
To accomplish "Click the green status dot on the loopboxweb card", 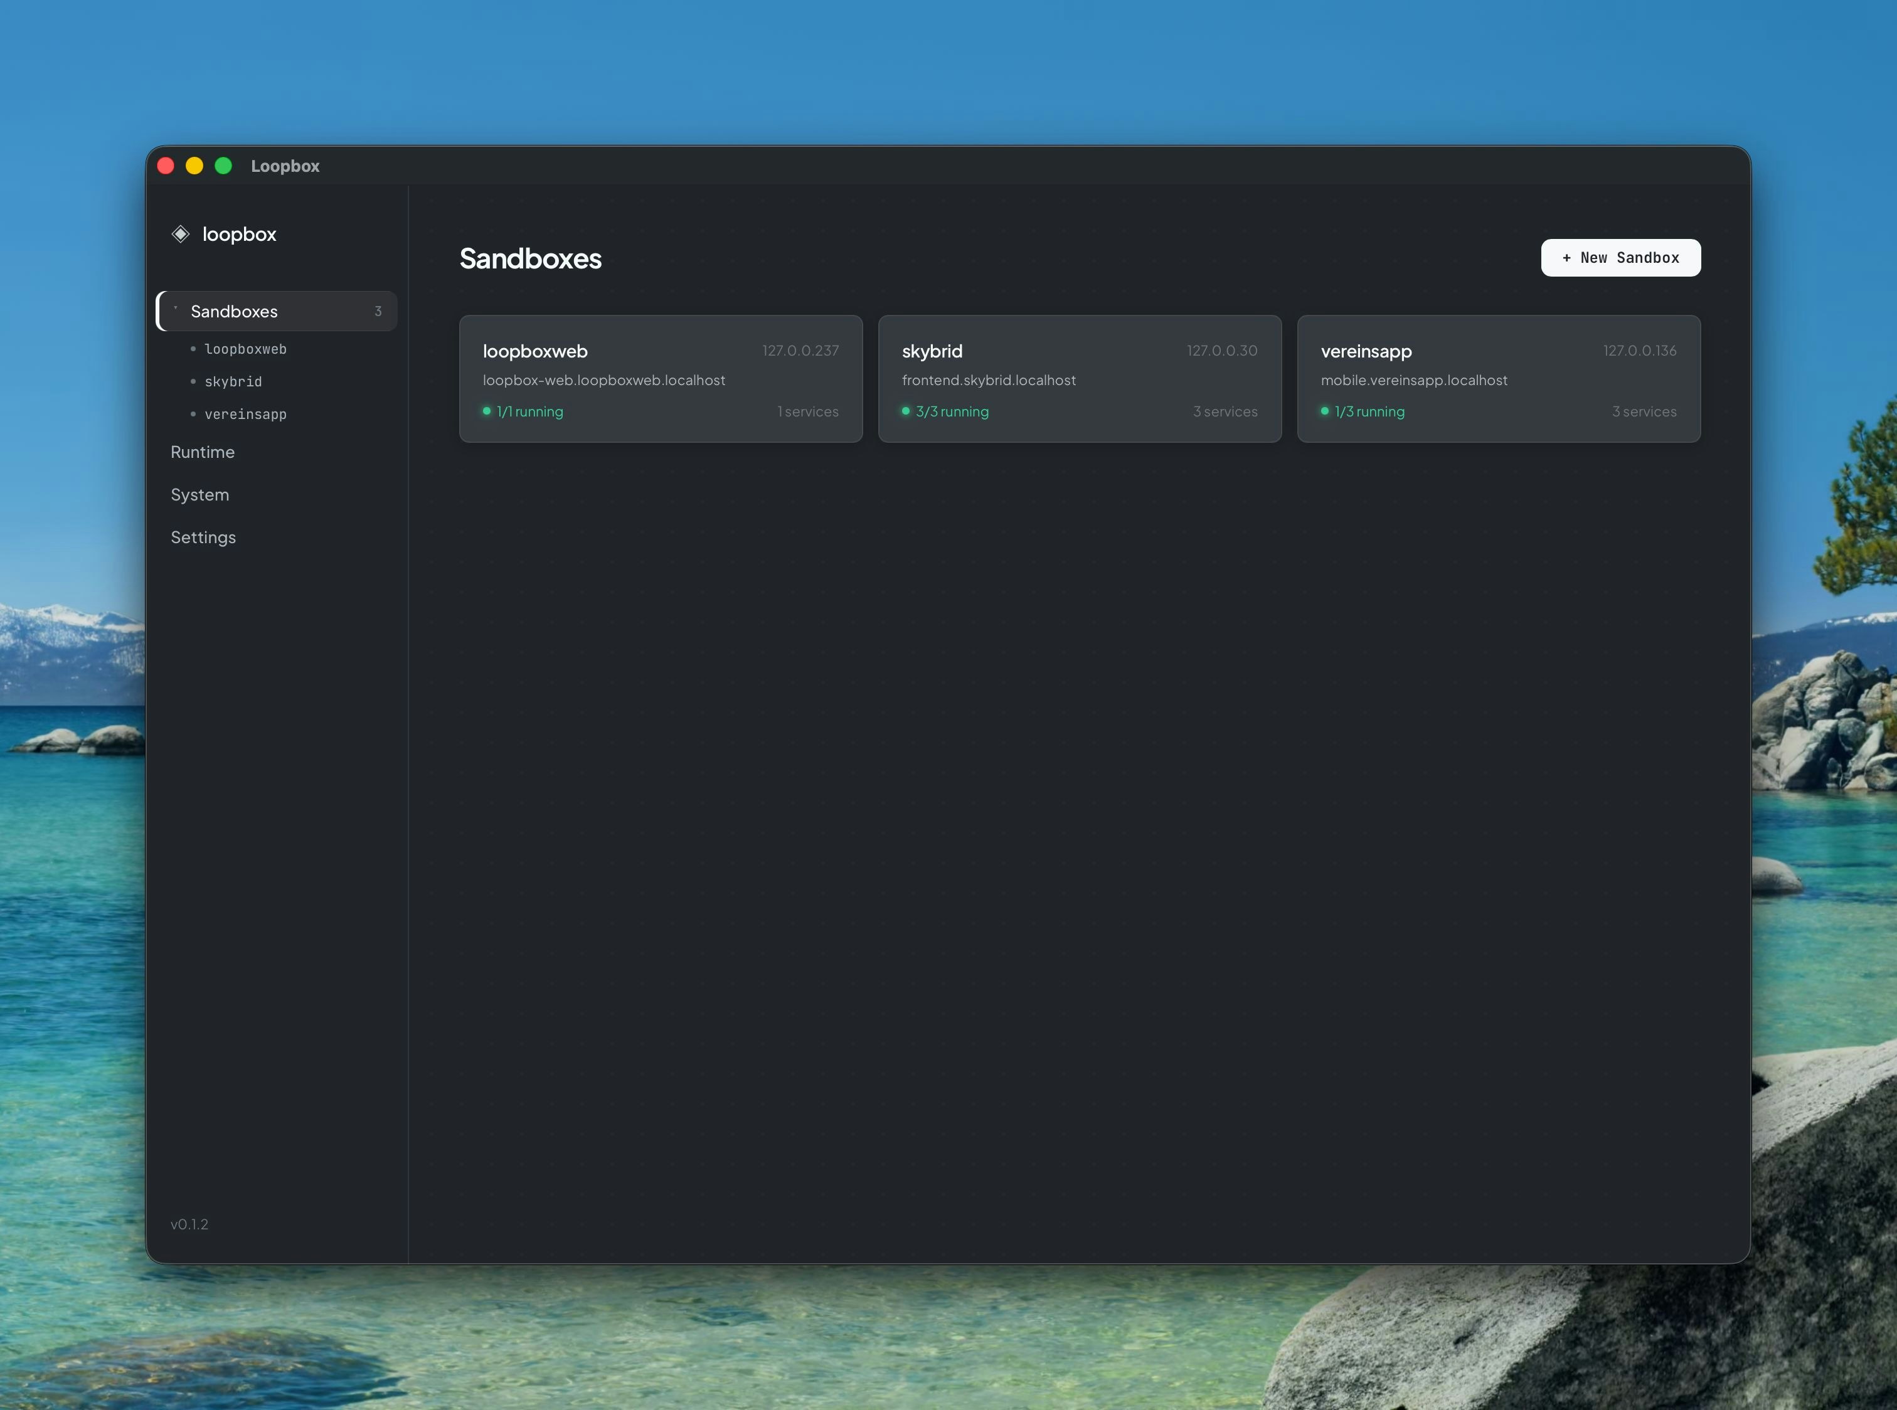I will tap(487, 411).
